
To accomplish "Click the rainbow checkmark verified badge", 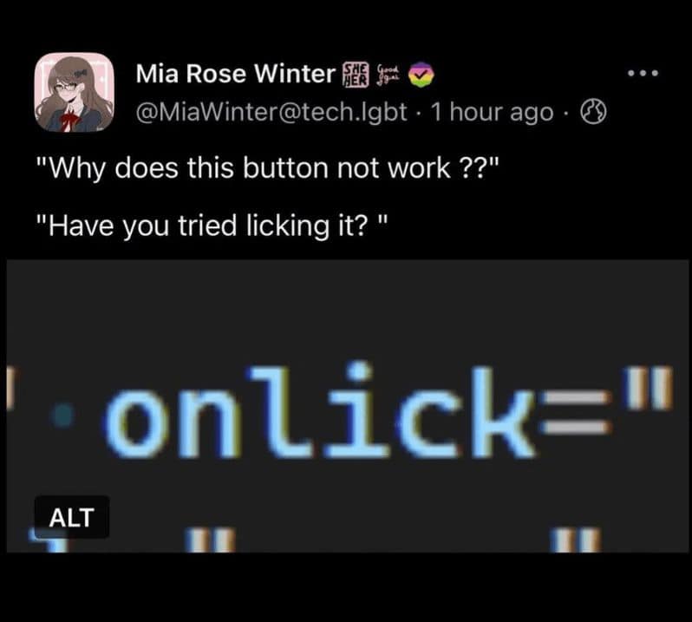I will tap(421, 75).
